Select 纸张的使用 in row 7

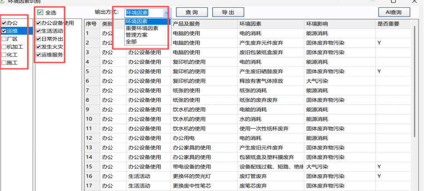tap(204, 90)
